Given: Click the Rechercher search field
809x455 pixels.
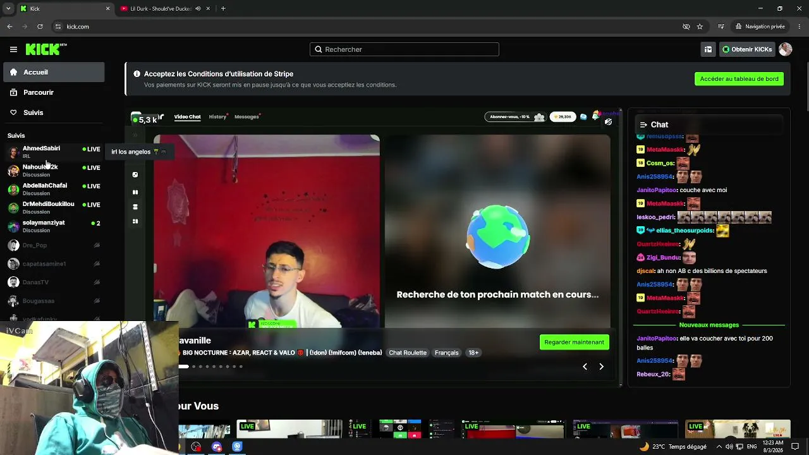Looking at the screenshot, I should (x=404, y=49).
